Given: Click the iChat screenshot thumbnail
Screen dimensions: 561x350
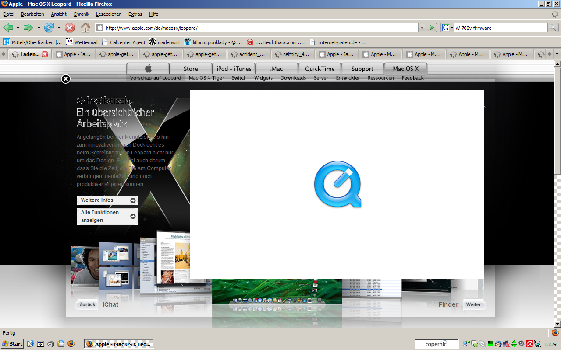Looking at the screenshot, I should [85, 266].
